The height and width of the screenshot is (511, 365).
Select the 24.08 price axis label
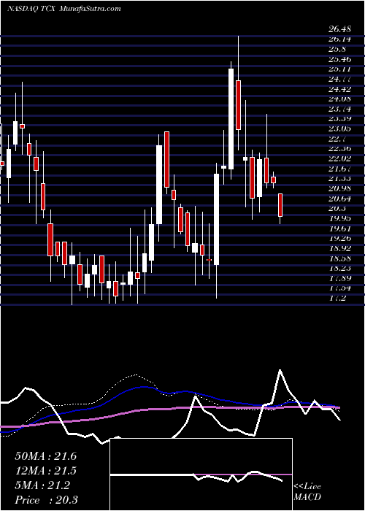click(x=339, y=99)
